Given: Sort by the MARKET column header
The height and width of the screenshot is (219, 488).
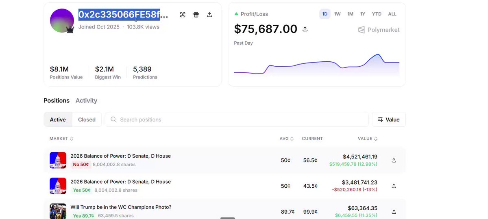Looking at the screenshot, I should pyautogui.click(x=61, y=139).
